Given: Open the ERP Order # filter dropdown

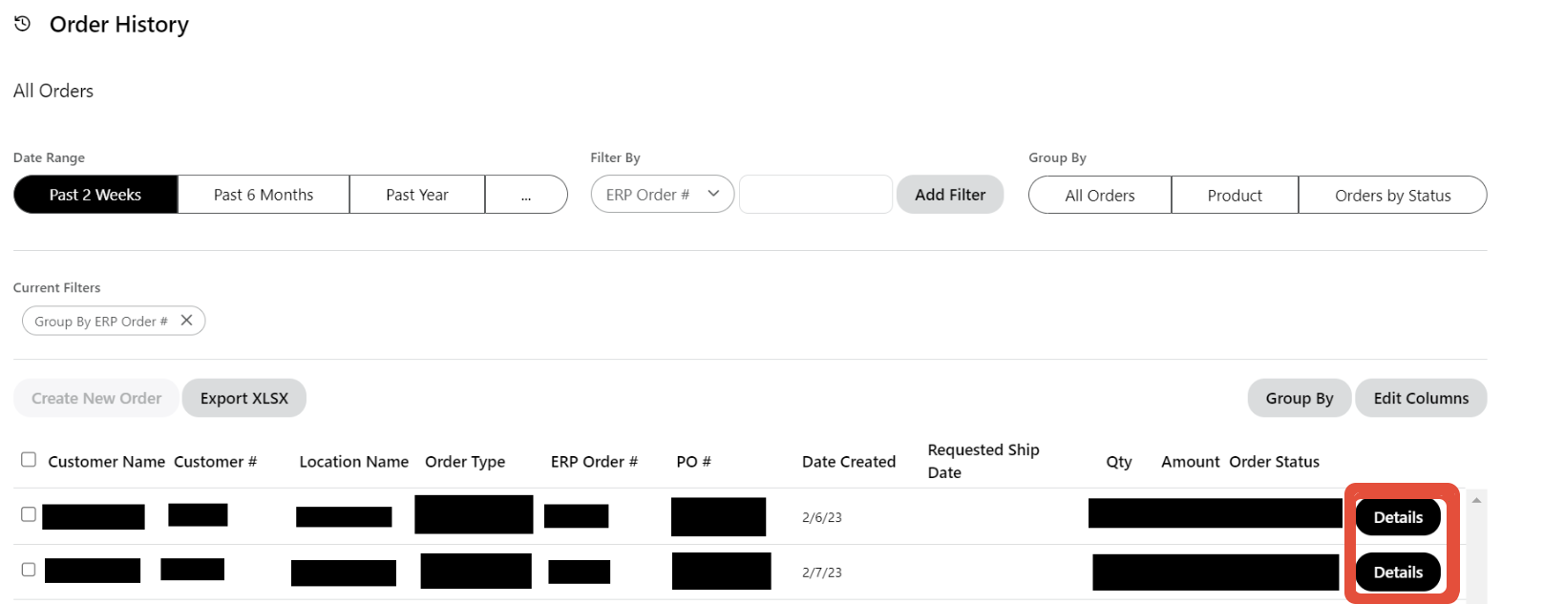Looking at the screenshot, I should coord(662,195).
